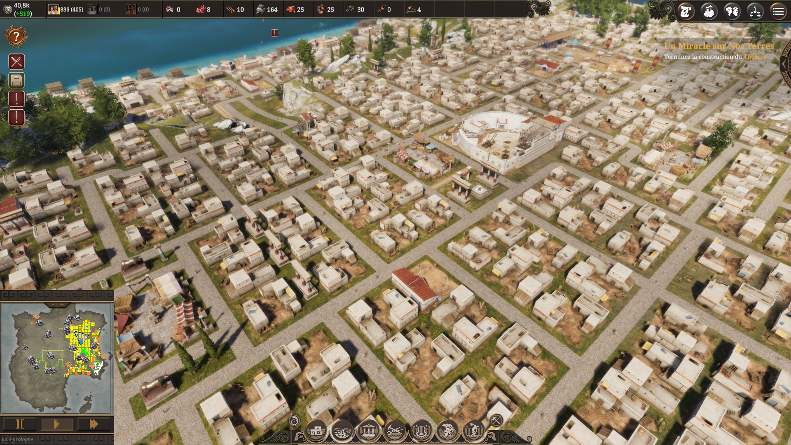
Task: Open the discus thrower athletics category
Action: (473, 431)
